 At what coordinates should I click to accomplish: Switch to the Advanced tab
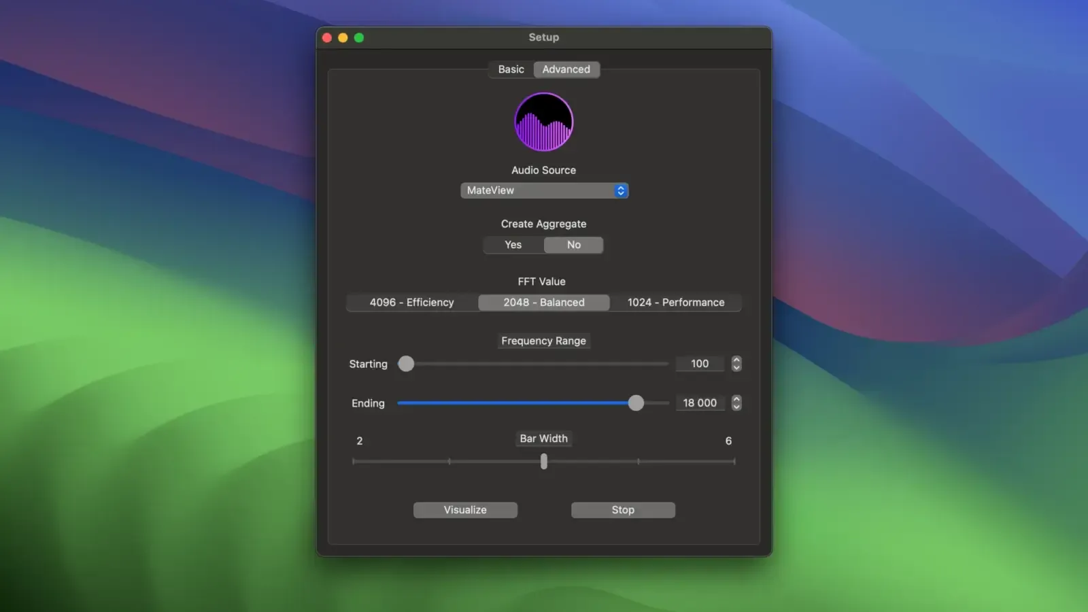point(566,69)
